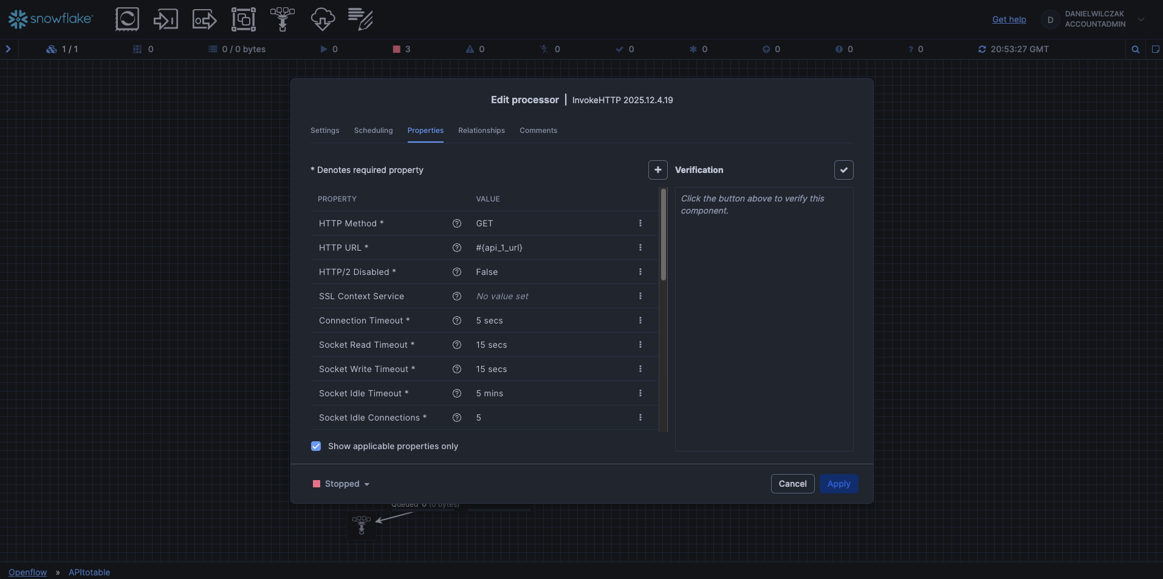Screen dimensions: 1163x579
Task: Expand the user account menu chevron
Action: [1141, 19]
